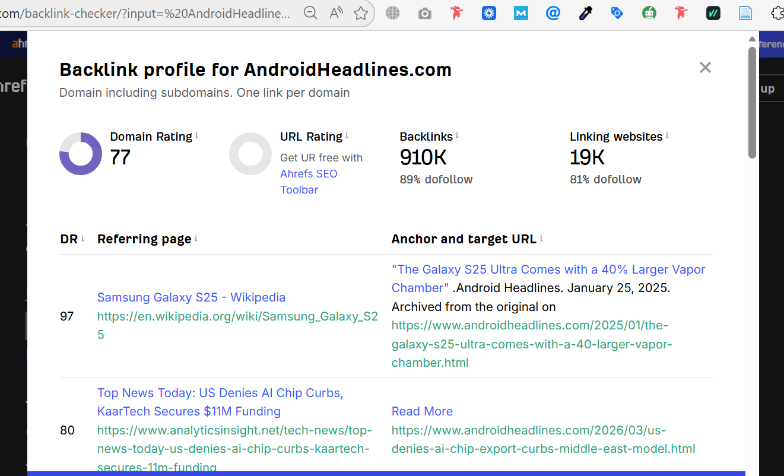Open the blue price tag extension icon

tap(617, 12)
